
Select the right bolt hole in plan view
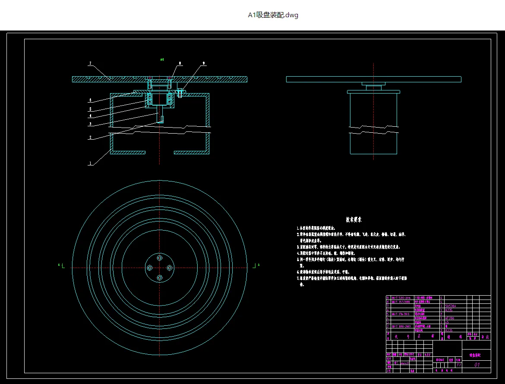click(169, 268)
